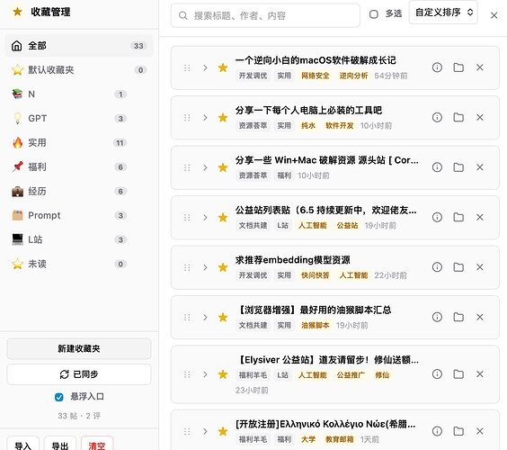507x450 pixels.
Task: Click the 新建收藏夹 button
Action: coord(79,348)
